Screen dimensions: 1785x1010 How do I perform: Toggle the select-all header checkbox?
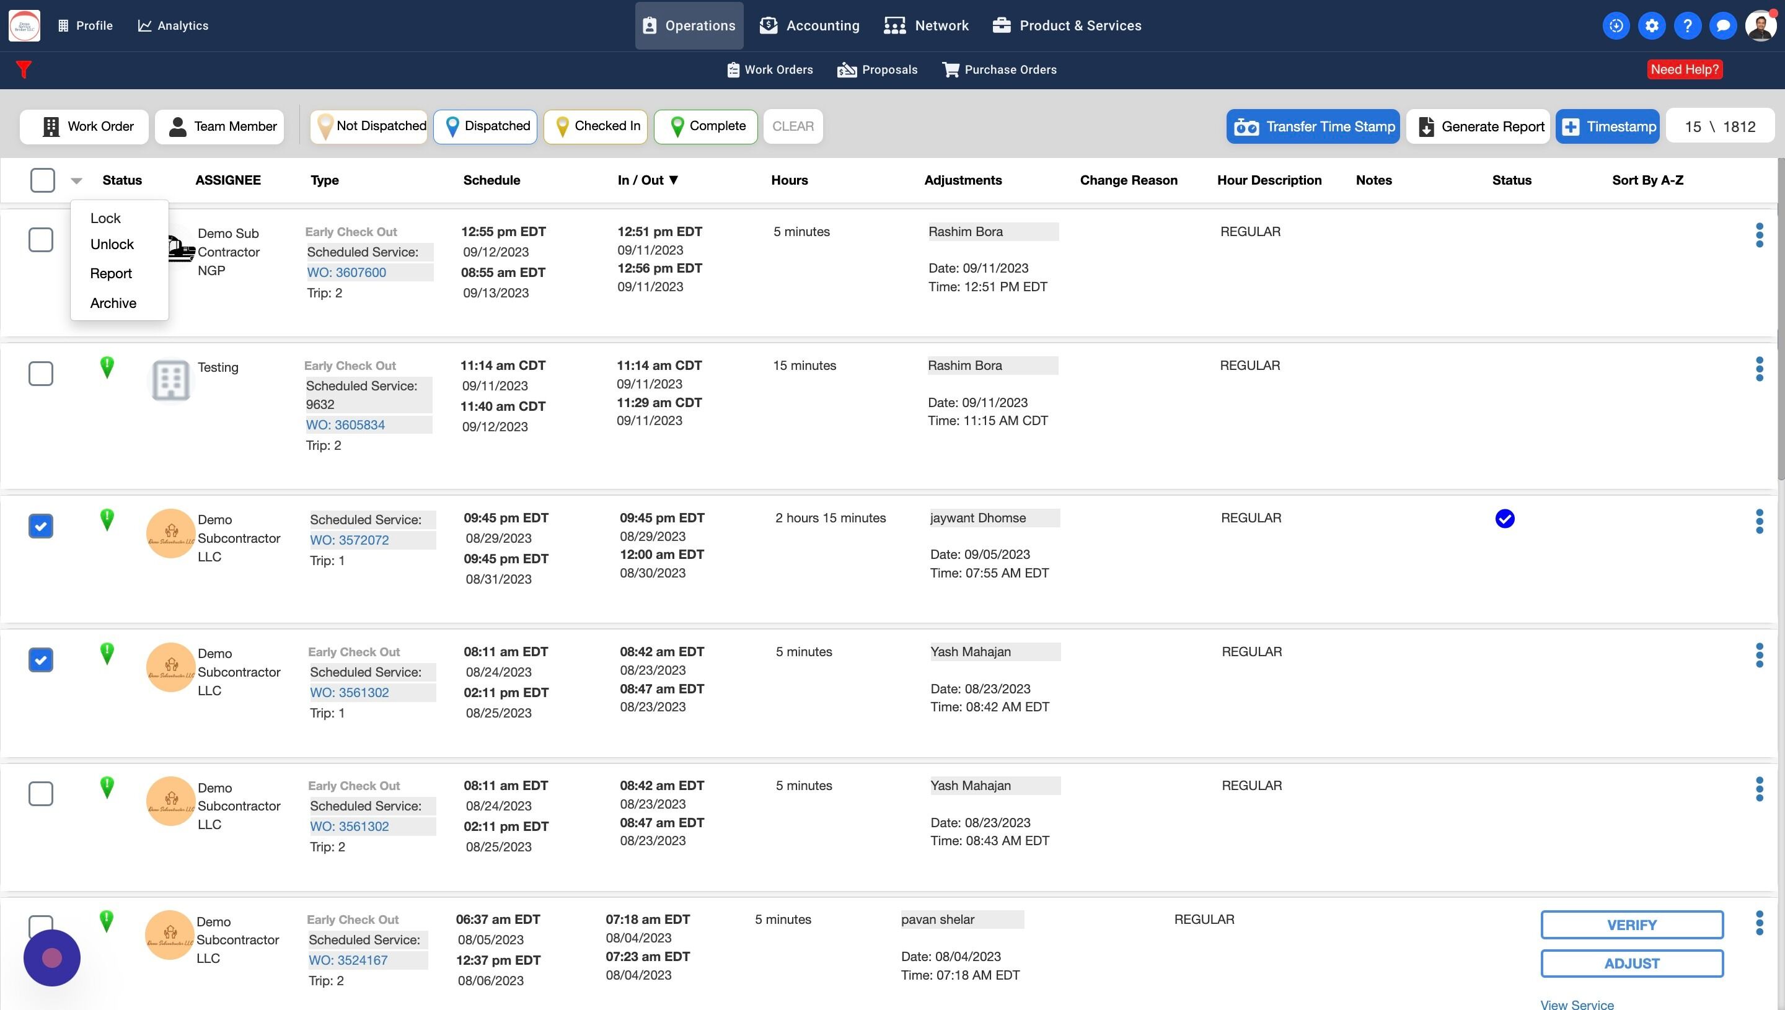(x=42, y=180)
